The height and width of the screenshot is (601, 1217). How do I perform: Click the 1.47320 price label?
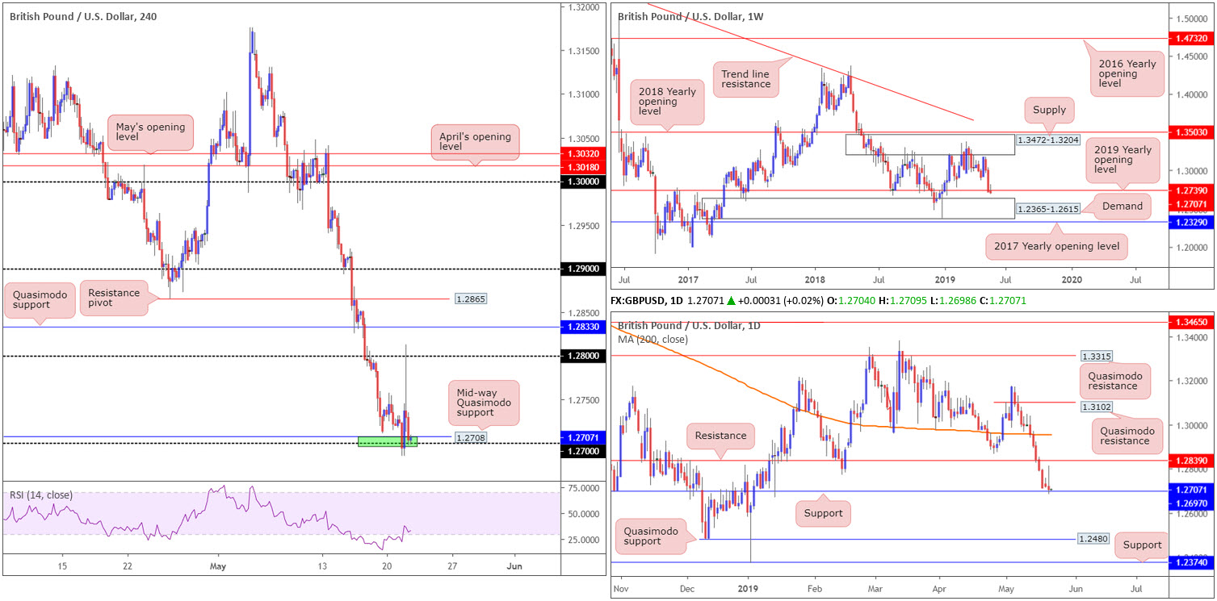1191,38
